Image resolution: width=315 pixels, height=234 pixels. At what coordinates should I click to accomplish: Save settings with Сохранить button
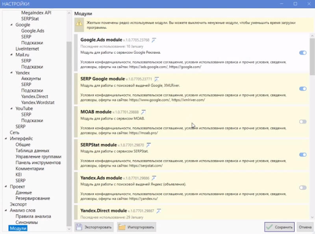click(x=280, y=227)
